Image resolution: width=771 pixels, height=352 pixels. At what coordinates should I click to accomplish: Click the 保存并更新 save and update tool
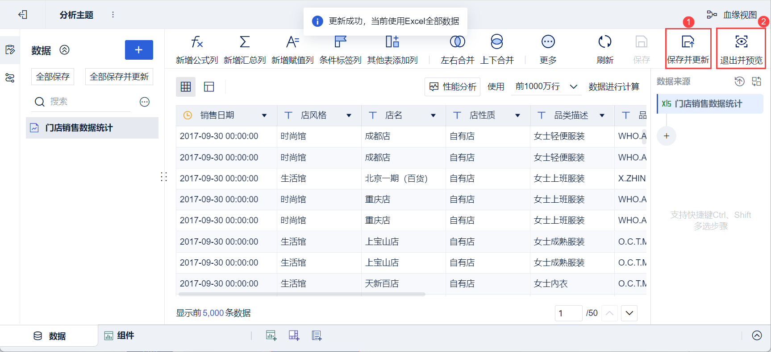tap(688, 50)
